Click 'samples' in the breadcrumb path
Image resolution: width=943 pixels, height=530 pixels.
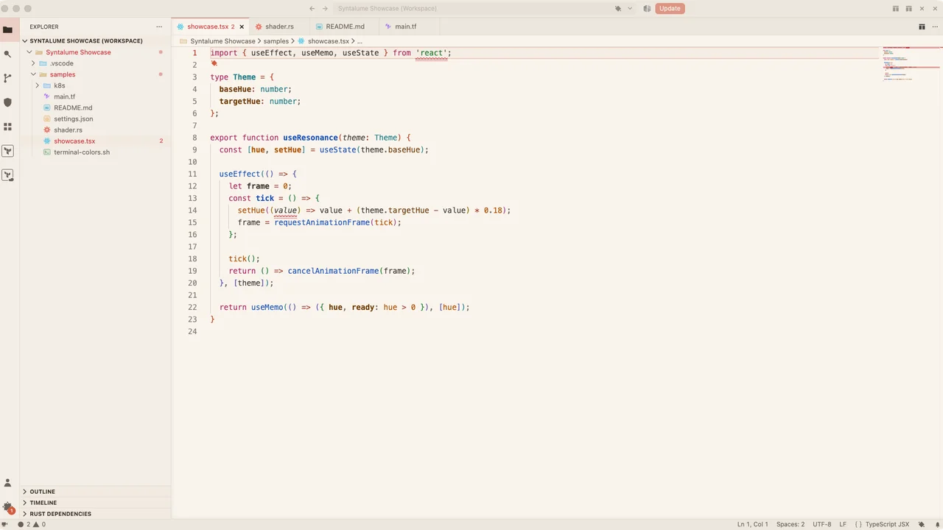pyautogui.click(x=276, y=41)
